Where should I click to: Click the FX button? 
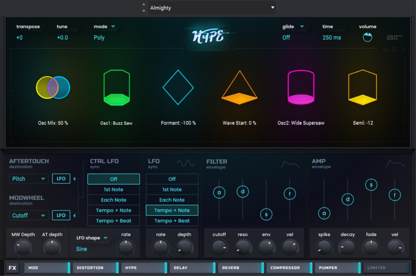coord(13,268)
